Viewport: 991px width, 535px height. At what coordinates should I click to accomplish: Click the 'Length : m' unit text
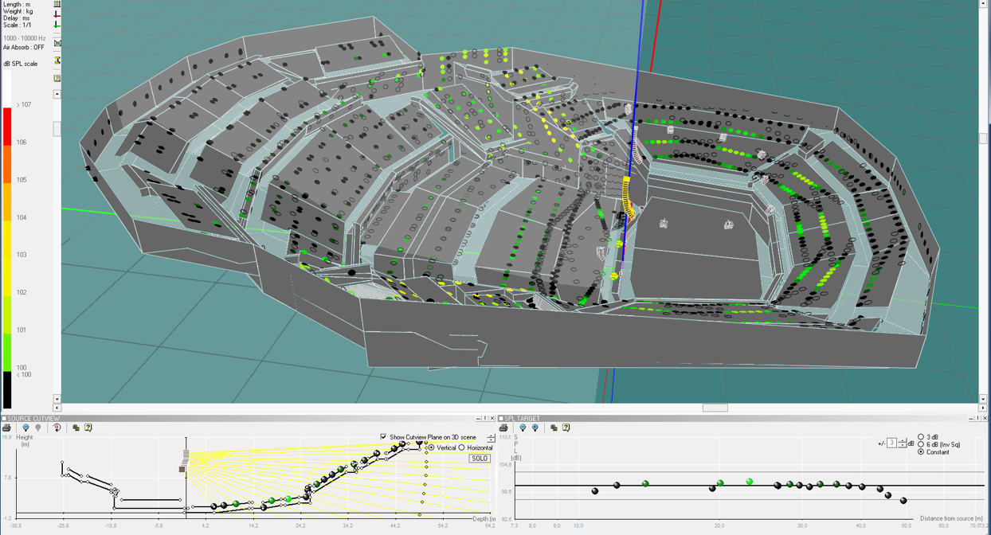[17, 5]
